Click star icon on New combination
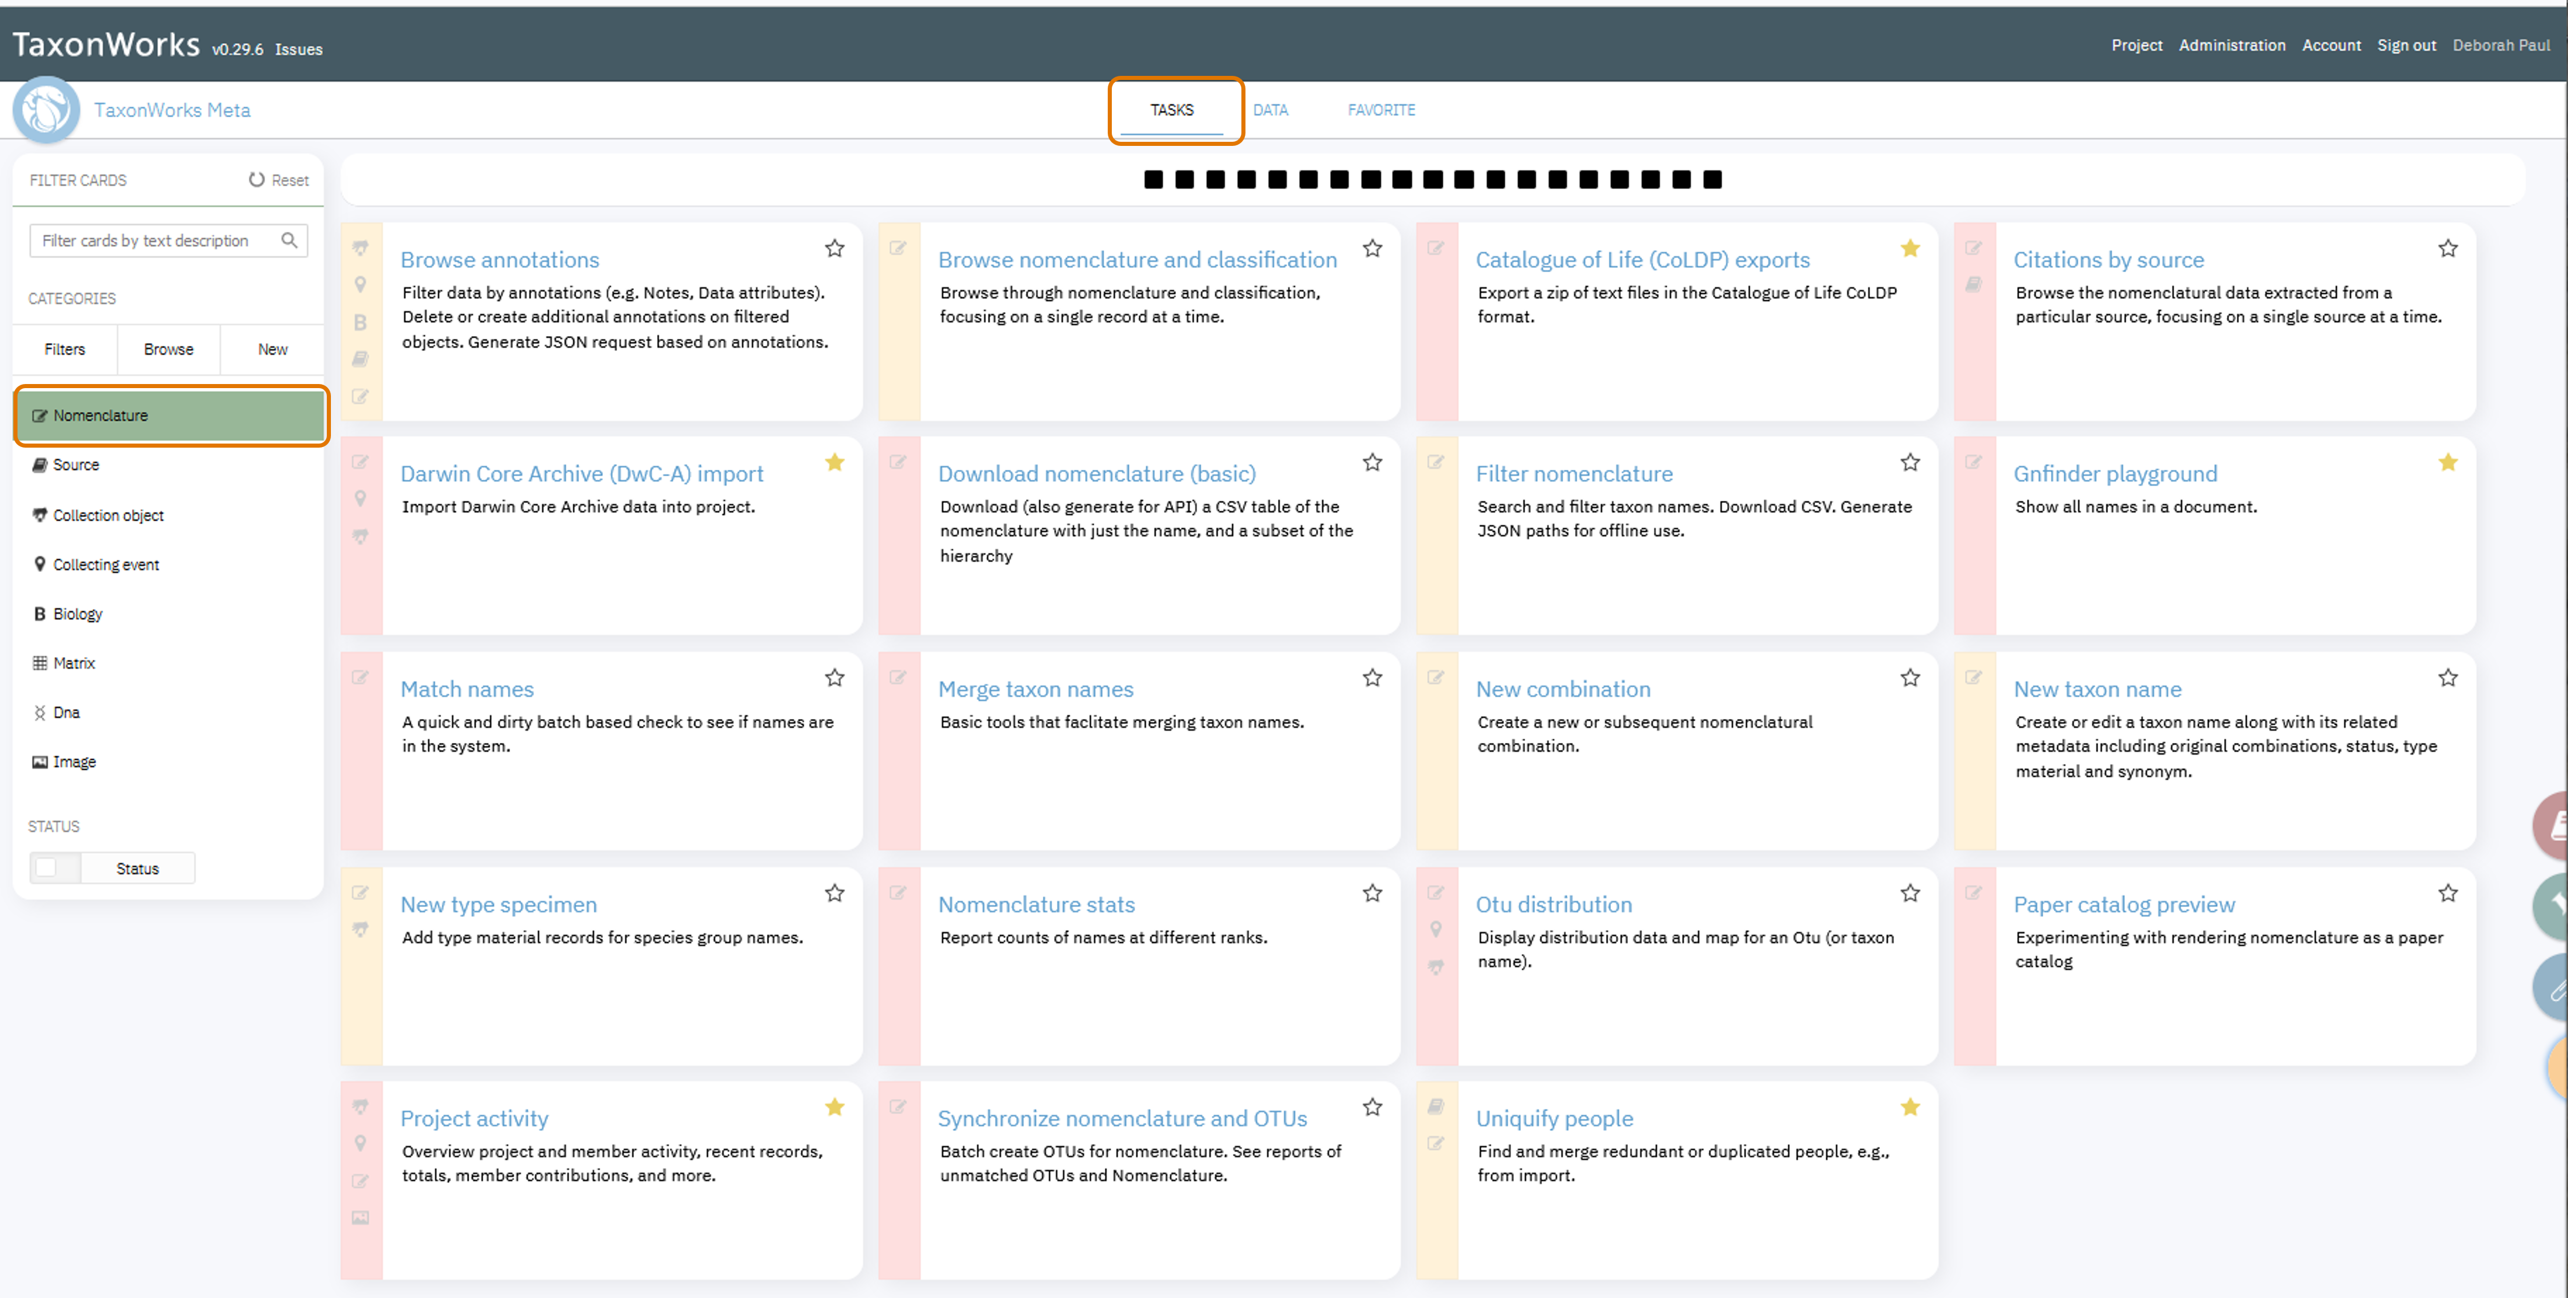The image size is (2568, 1298). point(1910,677)
